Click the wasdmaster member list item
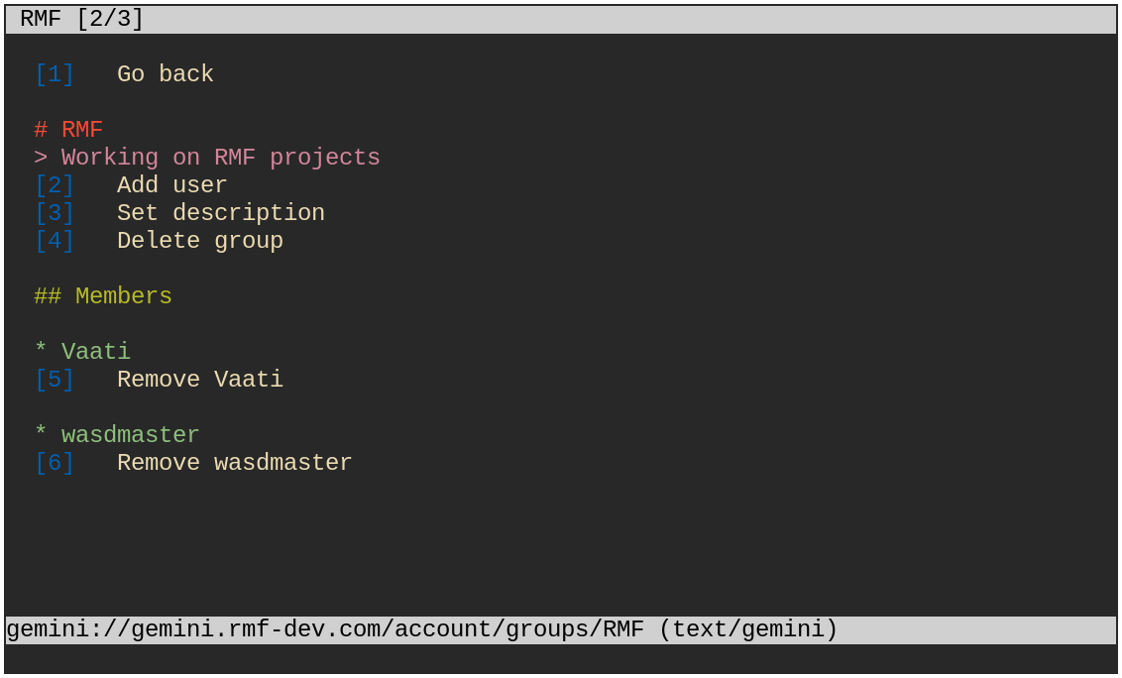 (117, 434)
